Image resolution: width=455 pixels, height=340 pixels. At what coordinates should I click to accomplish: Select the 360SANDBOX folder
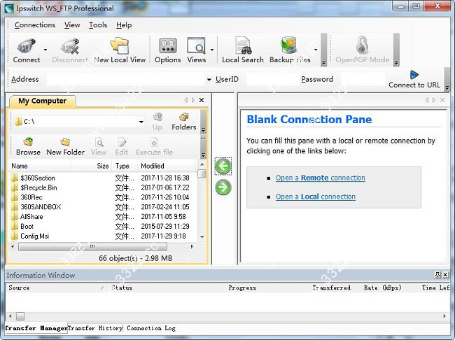[x=41, y=207]
